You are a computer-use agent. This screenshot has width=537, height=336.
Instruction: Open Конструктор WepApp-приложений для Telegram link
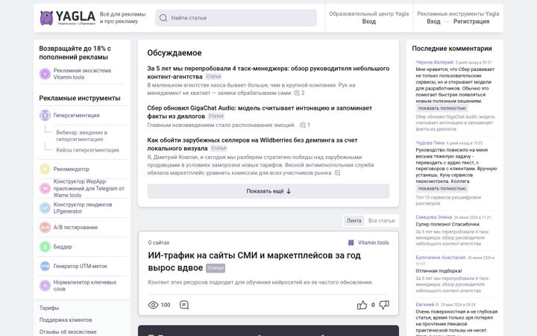click(89, 188)
